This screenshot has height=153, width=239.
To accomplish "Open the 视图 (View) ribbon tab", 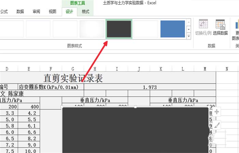I will [x=52, y=12].
